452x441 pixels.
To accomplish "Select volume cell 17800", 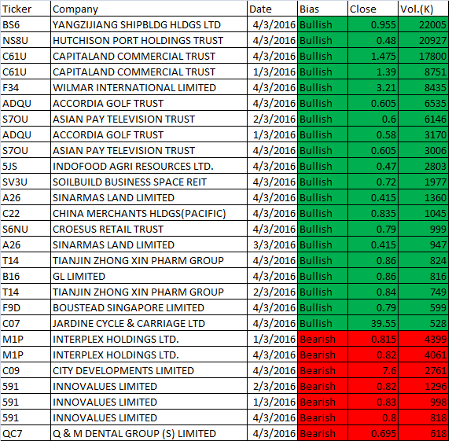I will click(x=423, y=56).
